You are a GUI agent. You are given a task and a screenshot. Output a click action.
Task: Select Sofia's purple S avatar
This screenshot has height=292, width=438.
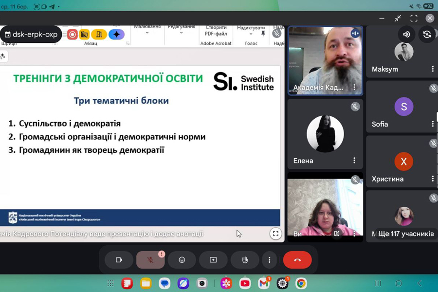tap(403, 107)
